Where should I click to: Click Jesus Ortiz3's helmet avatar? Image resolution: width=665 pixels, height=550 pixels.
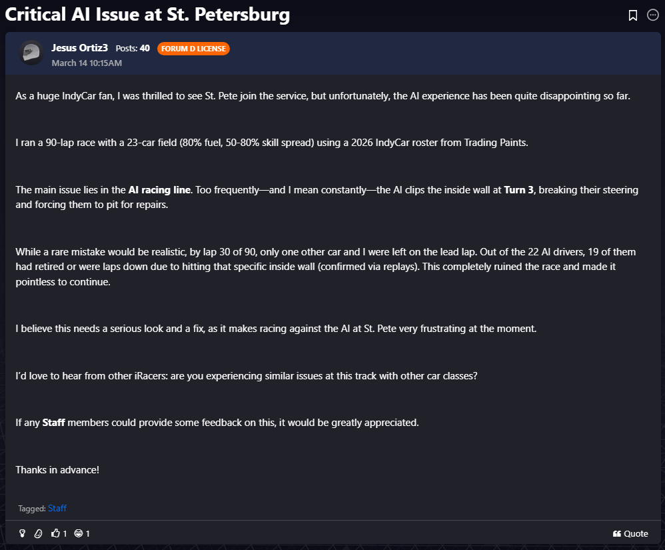click(31, 53)
